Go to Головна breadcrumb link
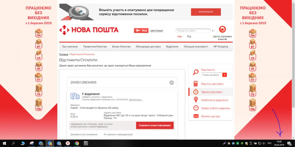 coord(64,54)
